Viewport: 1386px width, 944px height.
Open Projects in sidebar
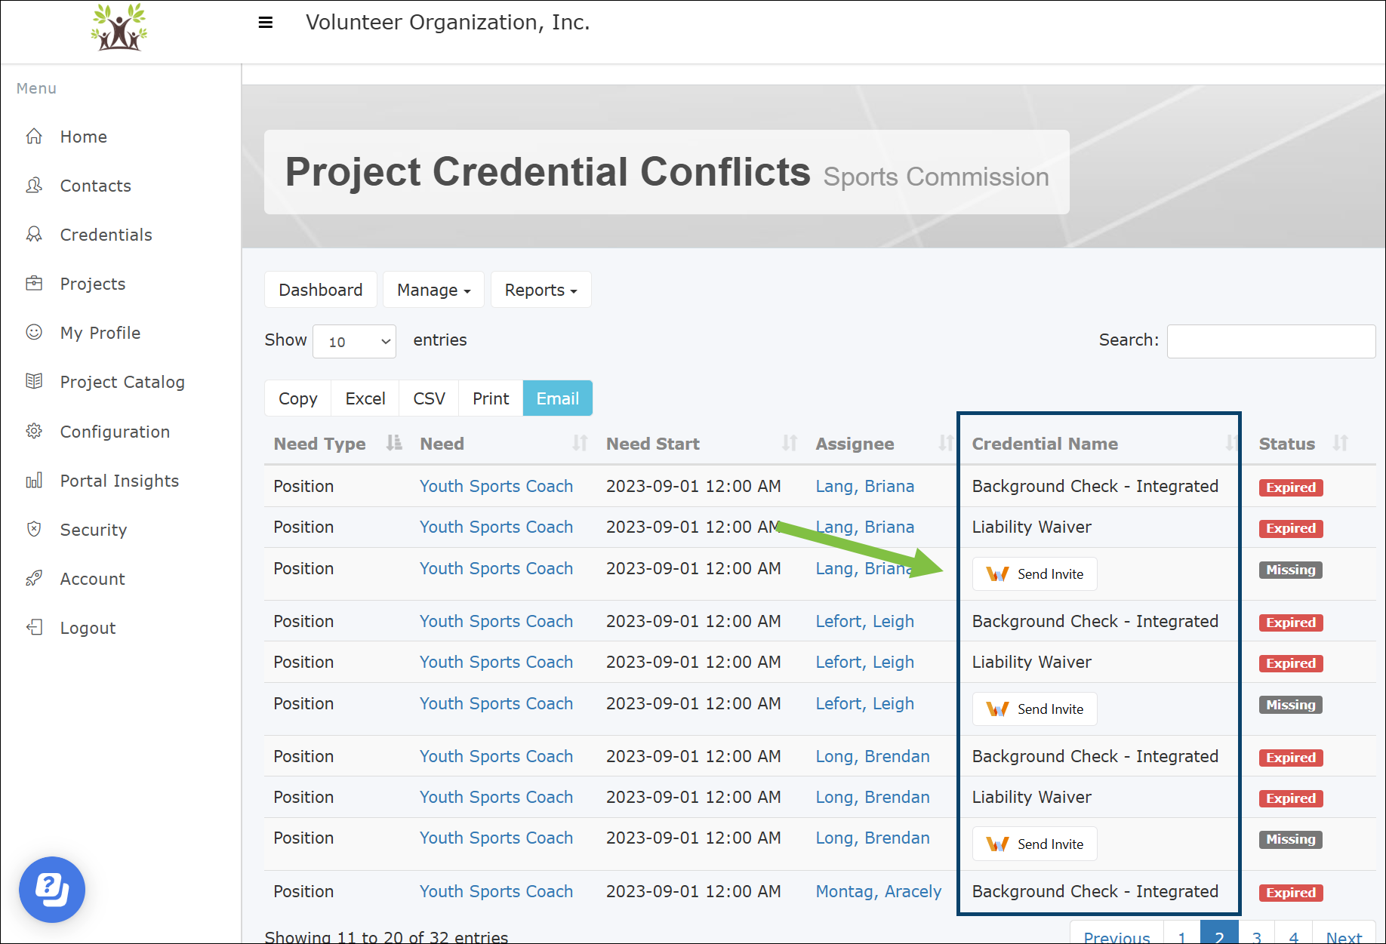pyautogui.click(x=93, y=284)
